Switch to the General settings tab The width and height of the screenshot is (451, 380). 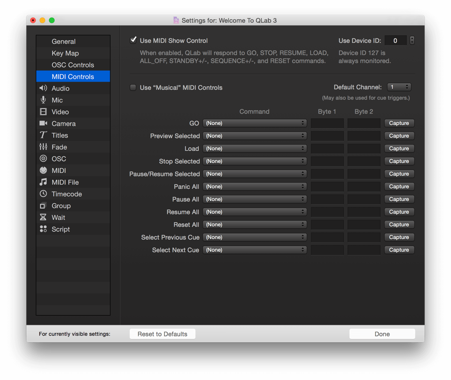(63, 41)
